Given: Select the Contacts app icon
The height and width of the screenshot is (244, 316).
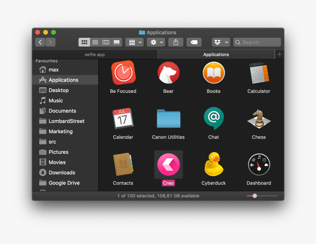Looking at the screenshot, I should [123, 164].
